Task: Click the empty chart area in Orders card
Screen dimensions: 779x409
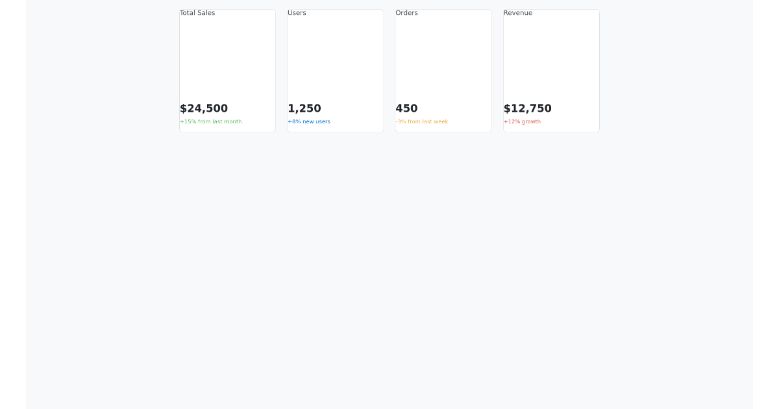Action: point(443,58)
